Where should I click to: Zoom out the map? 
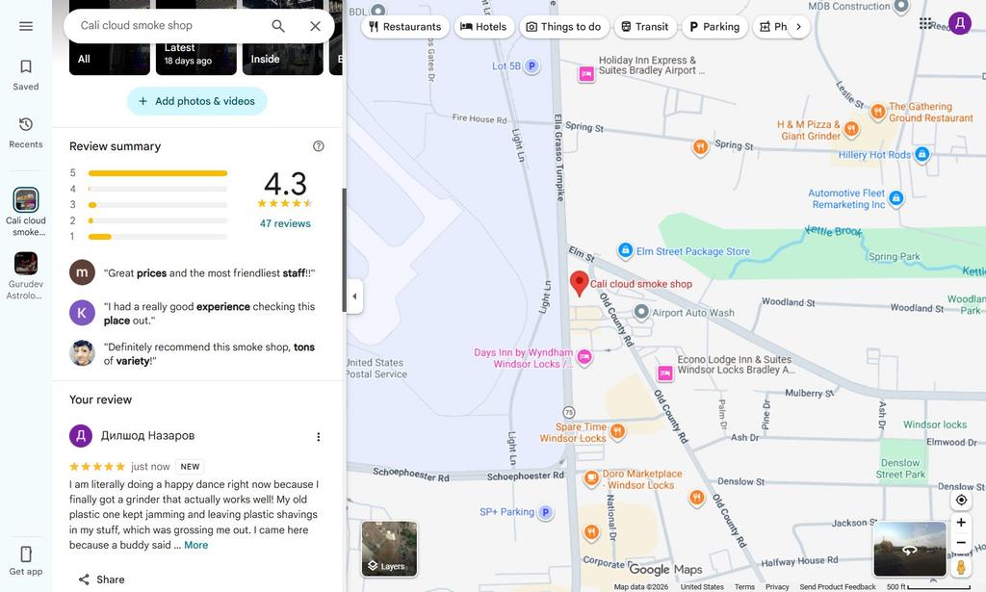(x=961, y=543)
